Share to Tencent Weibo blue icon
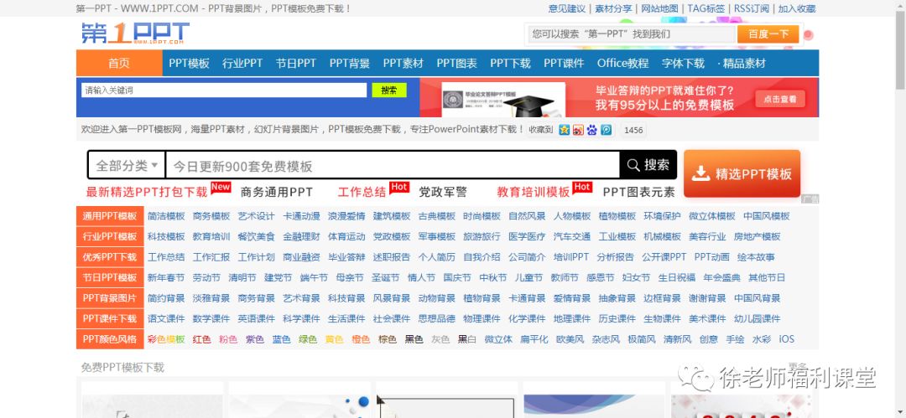 [607, 130]
